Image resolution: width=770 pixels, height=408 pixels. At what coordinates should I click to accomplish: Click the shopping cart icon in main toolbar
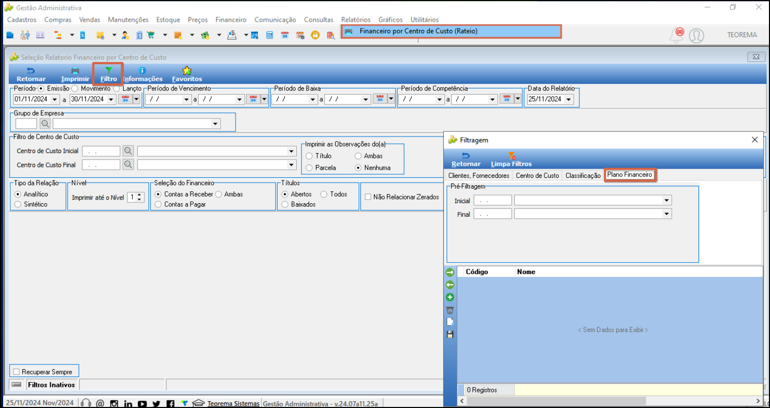point(151,35)
